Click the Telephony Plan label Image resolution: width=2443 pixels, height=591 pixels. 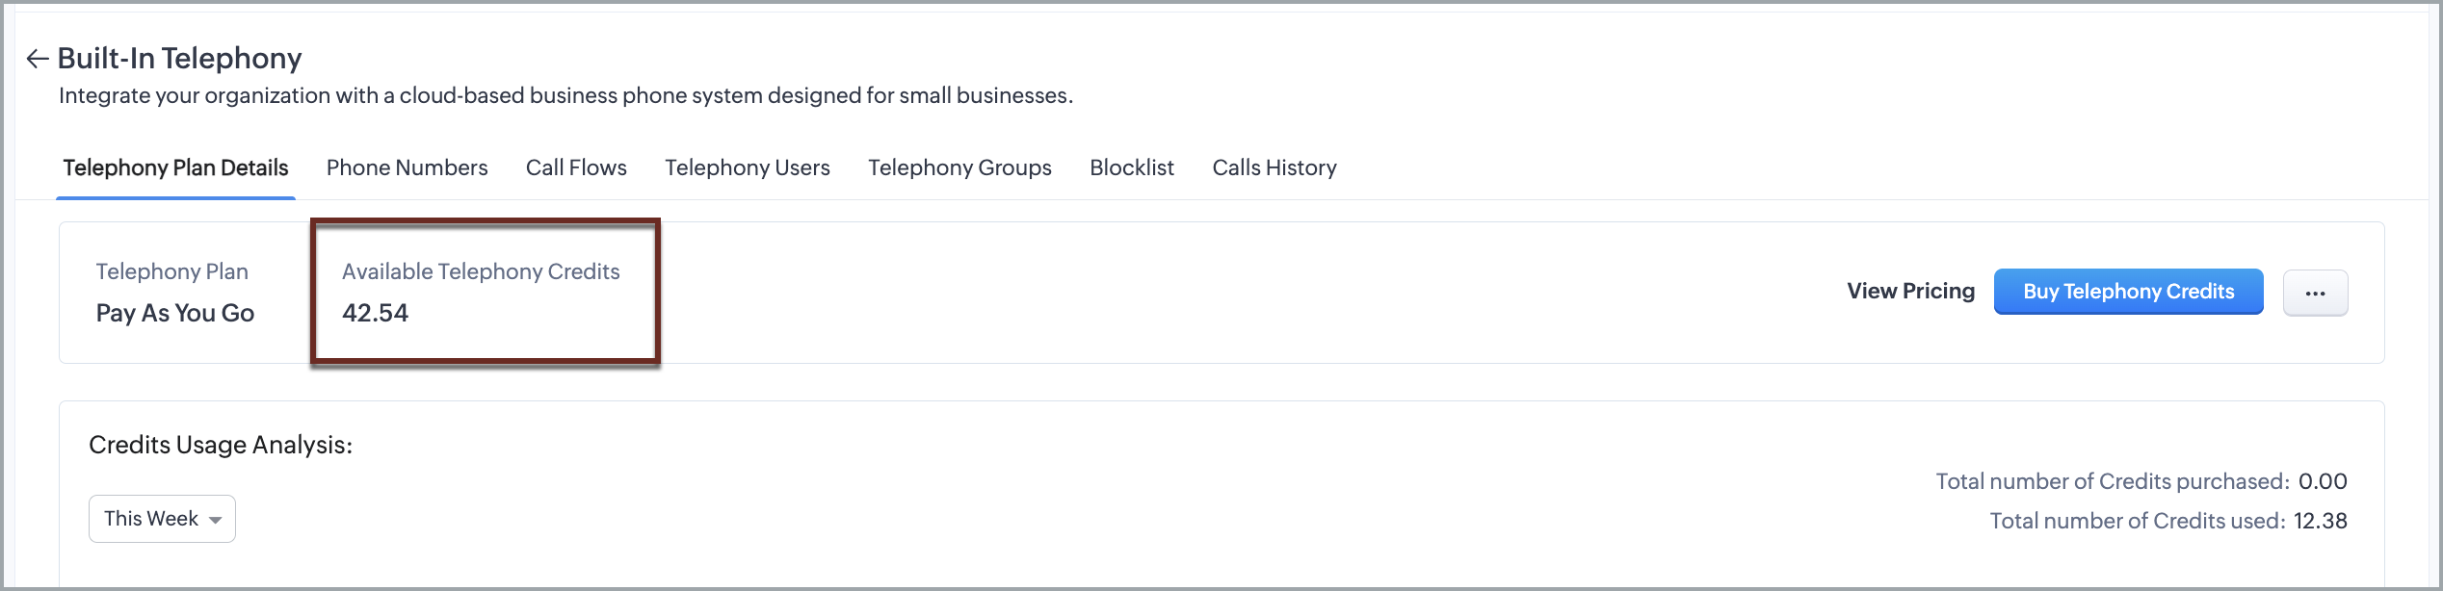(x=172, y=271)
